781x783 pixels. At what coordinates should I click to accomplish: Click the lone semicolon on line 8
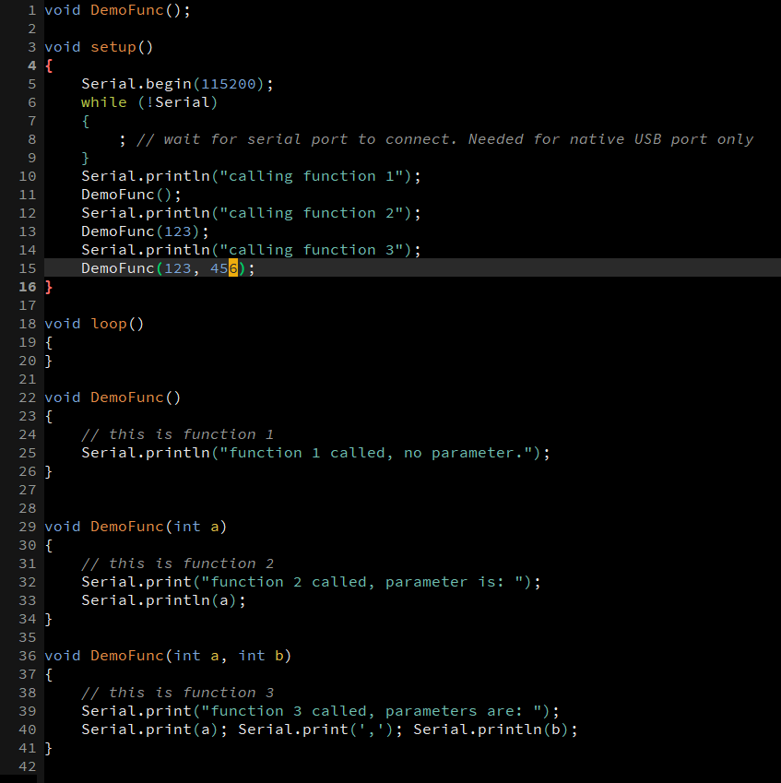coord(123,140)
